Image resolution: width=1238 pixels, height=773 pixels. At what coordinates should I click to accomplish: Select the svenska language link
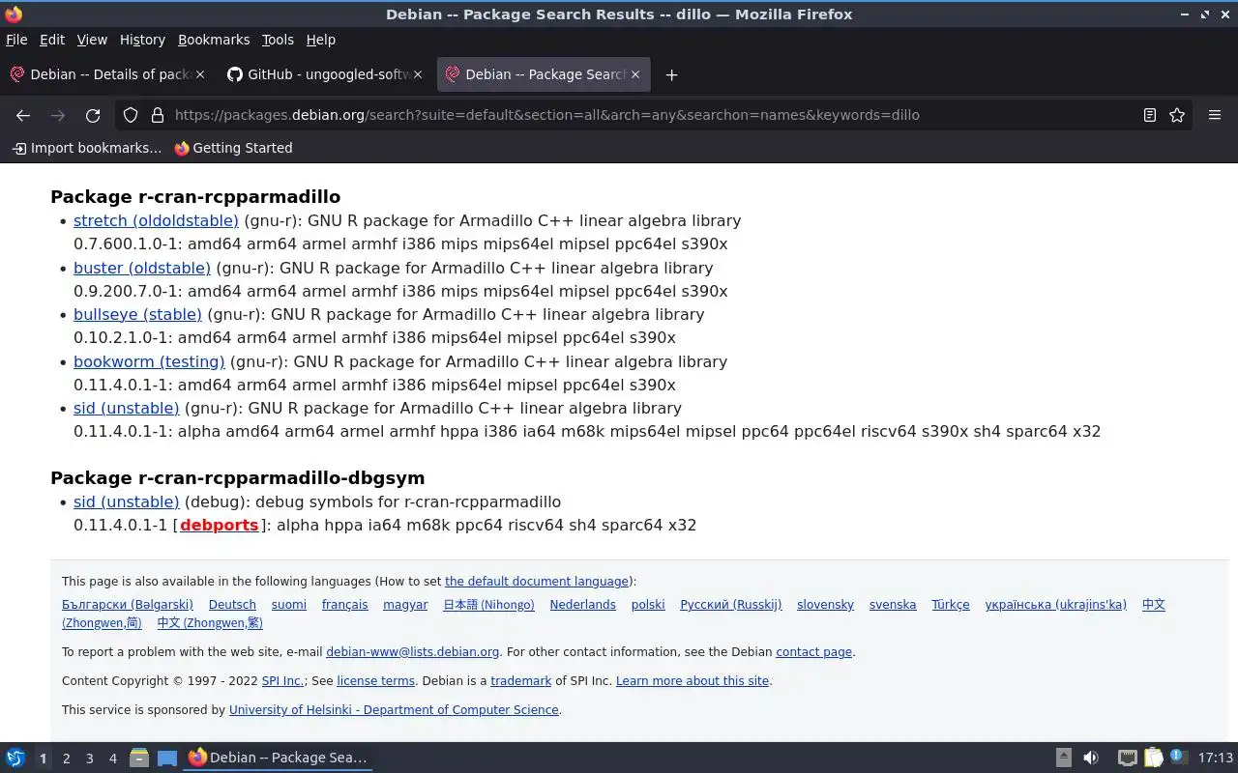coord(893,604)
